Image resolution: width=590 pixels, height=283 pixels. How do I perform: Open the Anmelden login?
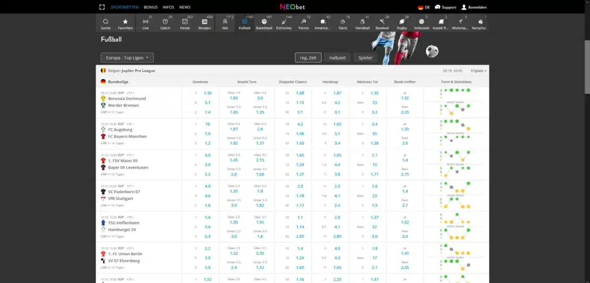(x=474, y=7)
